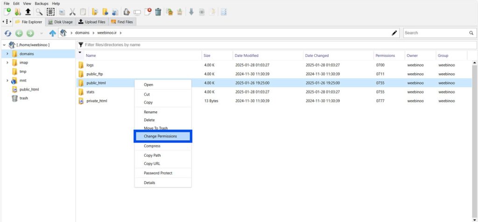This screenshot has width=478, height=222.
Task: Click the refresh icon in navigation bar
Action: tap(7, 33)
